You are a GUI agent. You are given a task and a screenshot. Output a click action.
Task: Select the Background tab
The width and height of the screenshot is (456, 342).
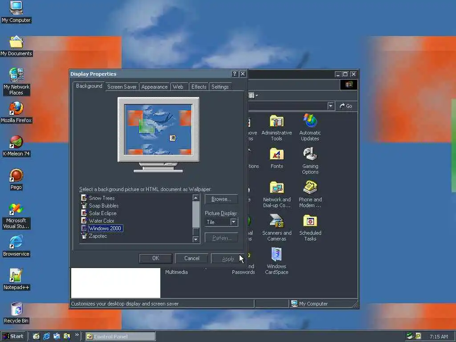(89, 86)
